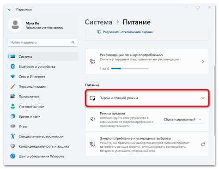The width and height of the screenshot is (219, 169).
Task: Click the Персонализация brush icon
Action: click(13, 86)
